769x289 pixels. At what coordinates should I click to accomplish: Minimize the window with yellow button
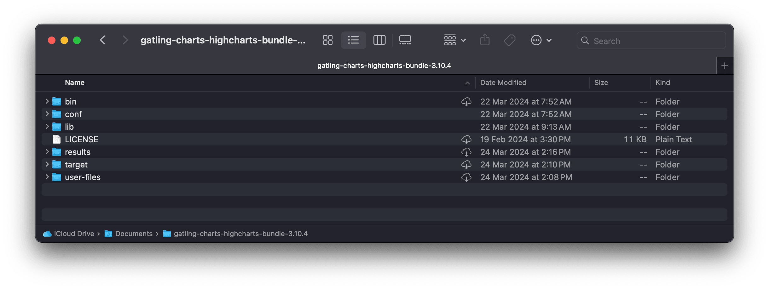64,40
